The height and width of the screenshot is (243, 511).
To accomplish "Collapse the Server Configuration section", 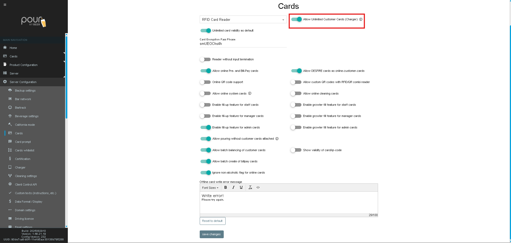I will tap(23, 82).
